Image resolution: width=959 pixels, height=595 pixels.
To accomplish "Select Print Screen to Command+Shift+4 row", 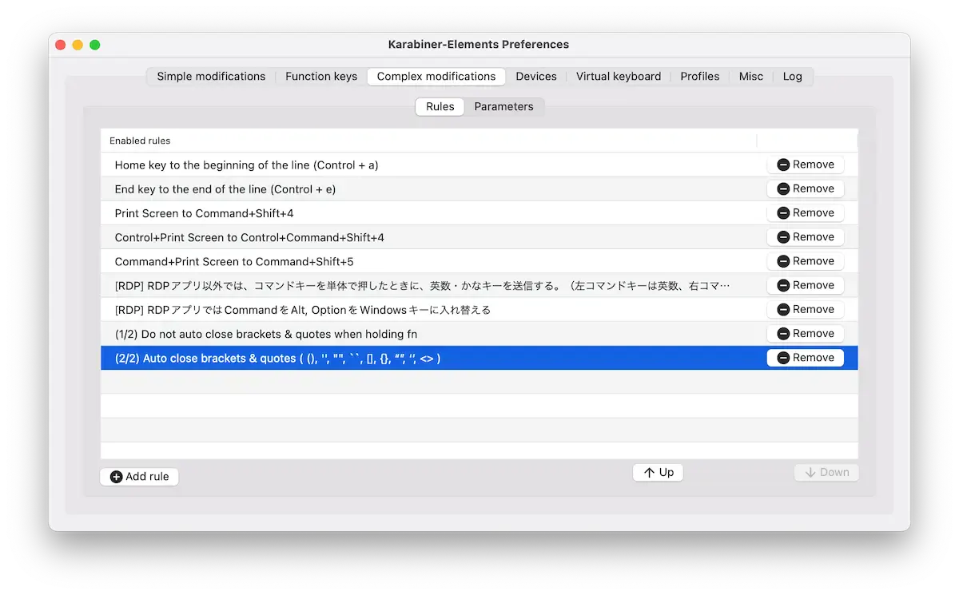I will [479, 212].
